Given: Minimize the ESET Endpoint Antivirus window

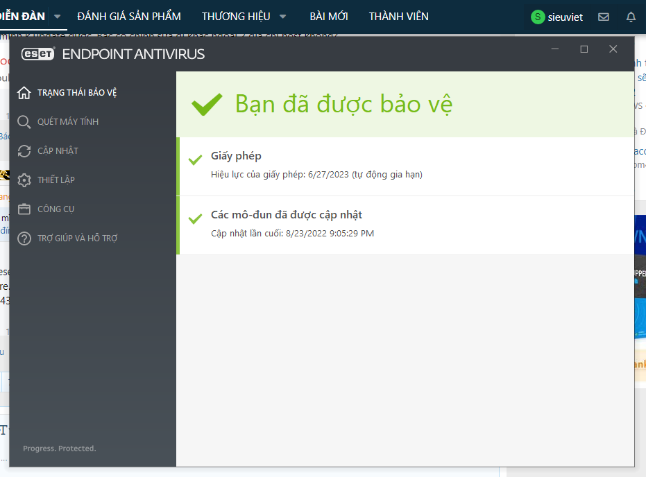Looking at the screenshot, I should click(555, 49).
